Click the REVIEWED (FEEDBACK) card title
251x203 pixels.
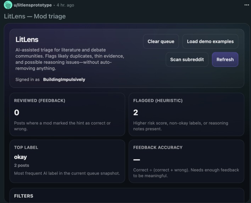[40, 101]
